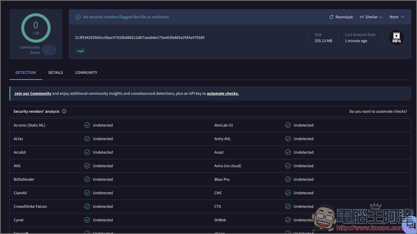Select the Bkav Pro check icon

click(x=288, y=179)
